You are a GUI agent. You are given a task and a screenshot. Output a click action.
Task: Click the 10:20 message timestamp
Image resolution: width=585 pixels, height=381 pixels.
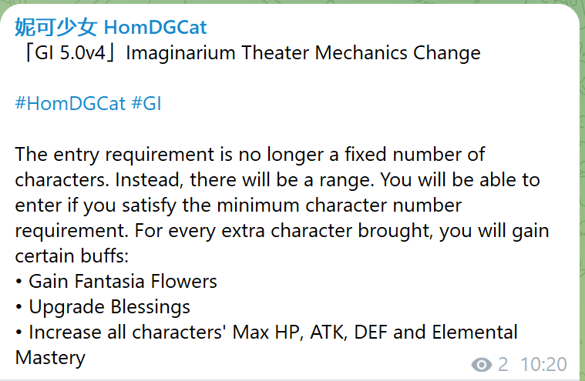click(543, 365)
